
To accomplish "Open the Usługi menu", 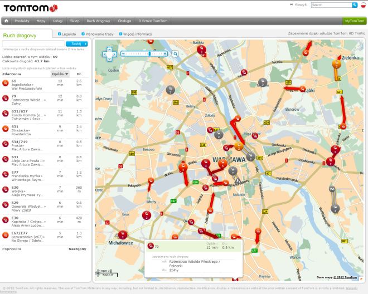I will (x=57, y=21).
